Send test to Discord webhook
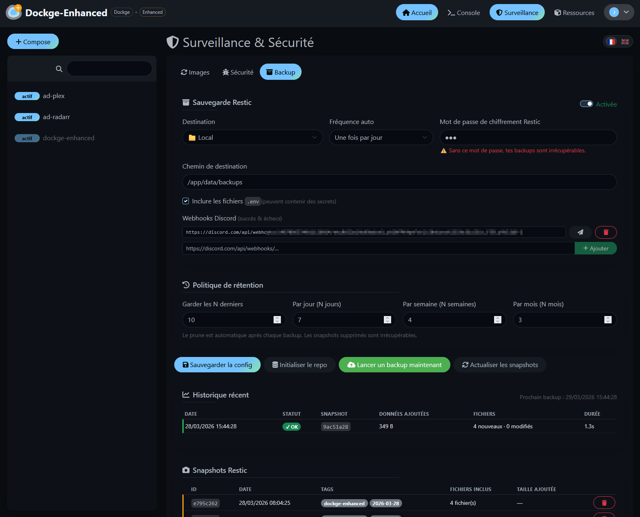 pos(580,232)
